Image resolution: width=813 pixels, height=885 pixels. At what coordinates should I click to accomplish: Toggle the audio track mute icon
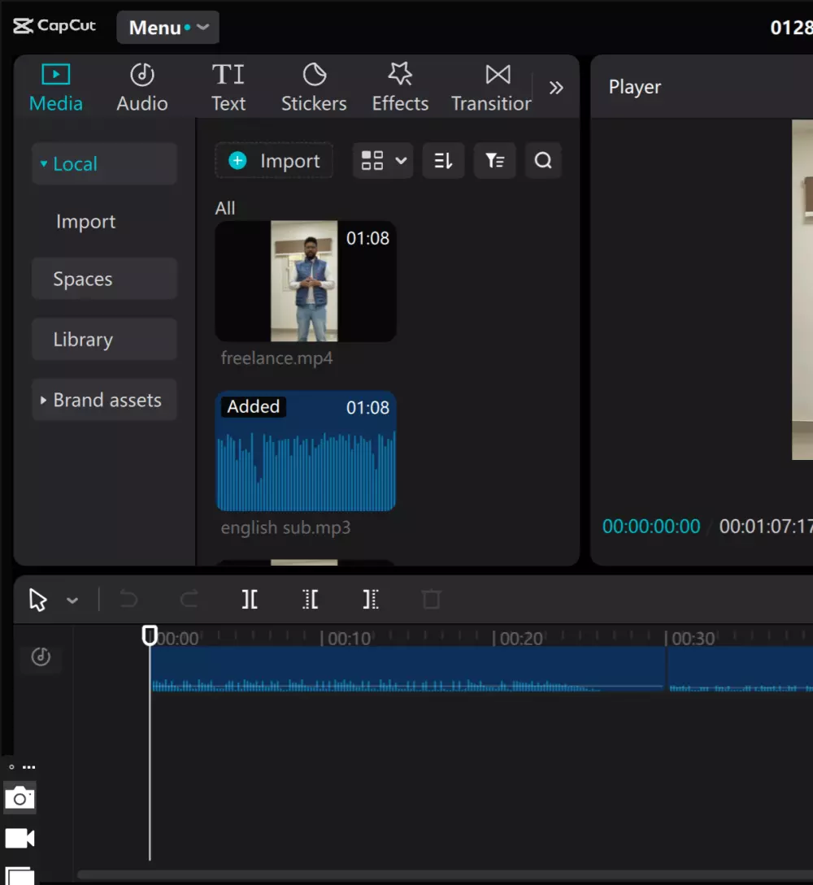tap(41, 657)
